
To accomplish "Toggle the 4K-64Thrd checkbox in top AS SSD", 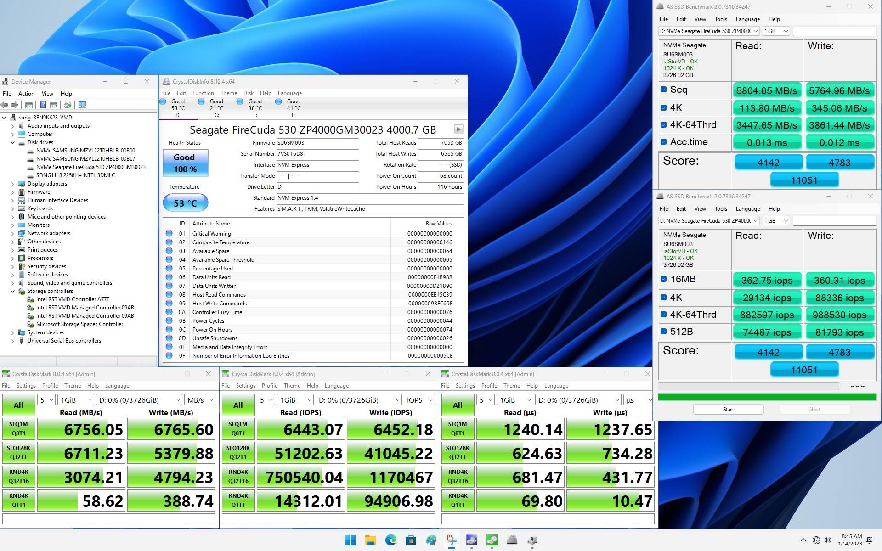I will click(x=663, y=124).
